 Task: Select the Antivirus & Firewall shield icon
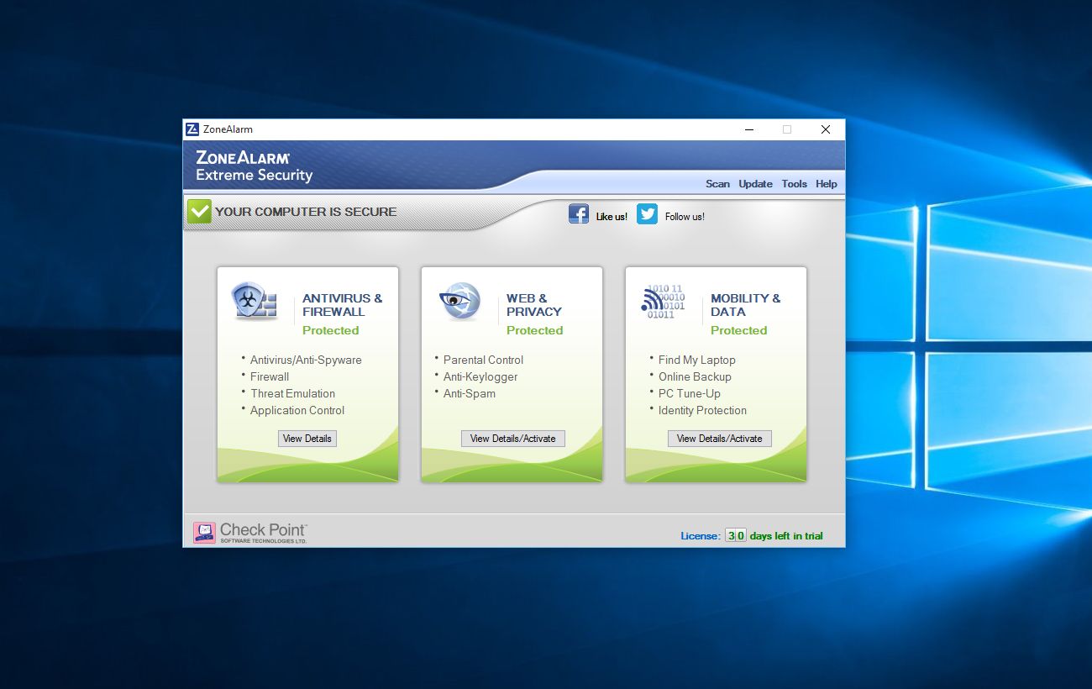(x=255, y=302)
